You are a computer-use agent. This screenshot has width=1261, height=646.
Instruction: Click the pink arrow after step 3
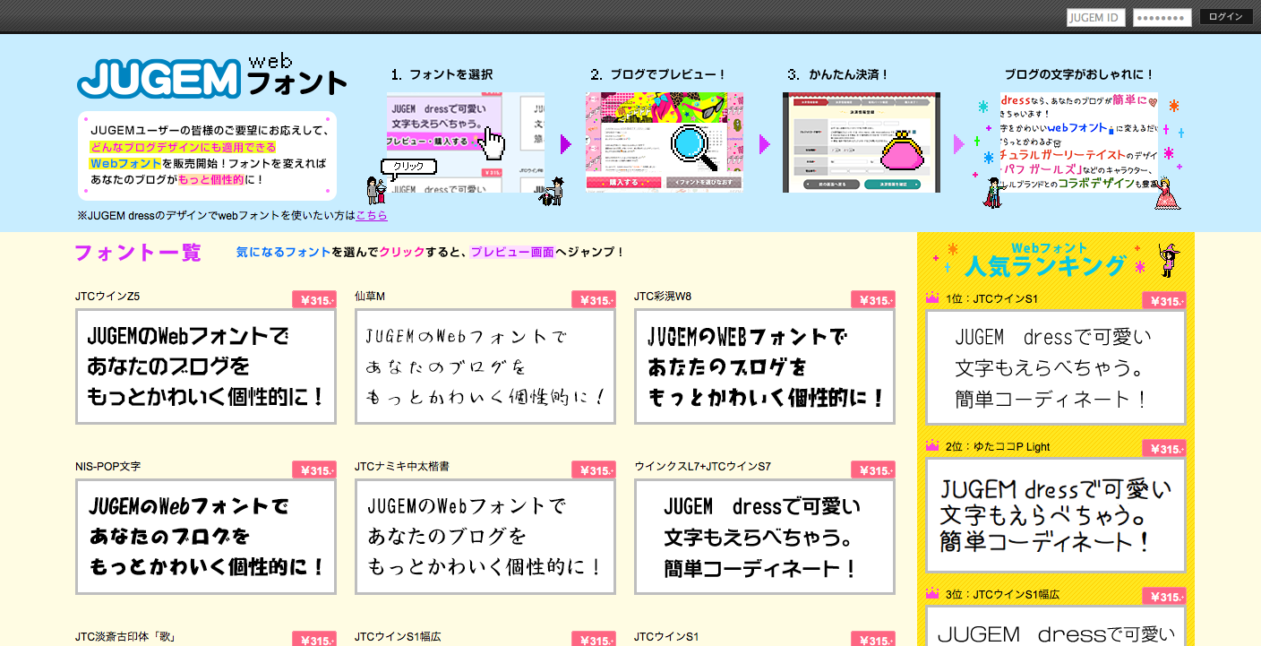pos(959,144)
